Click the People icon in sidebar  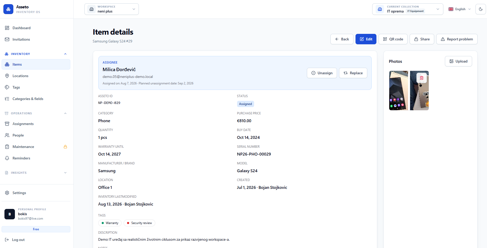7,135
